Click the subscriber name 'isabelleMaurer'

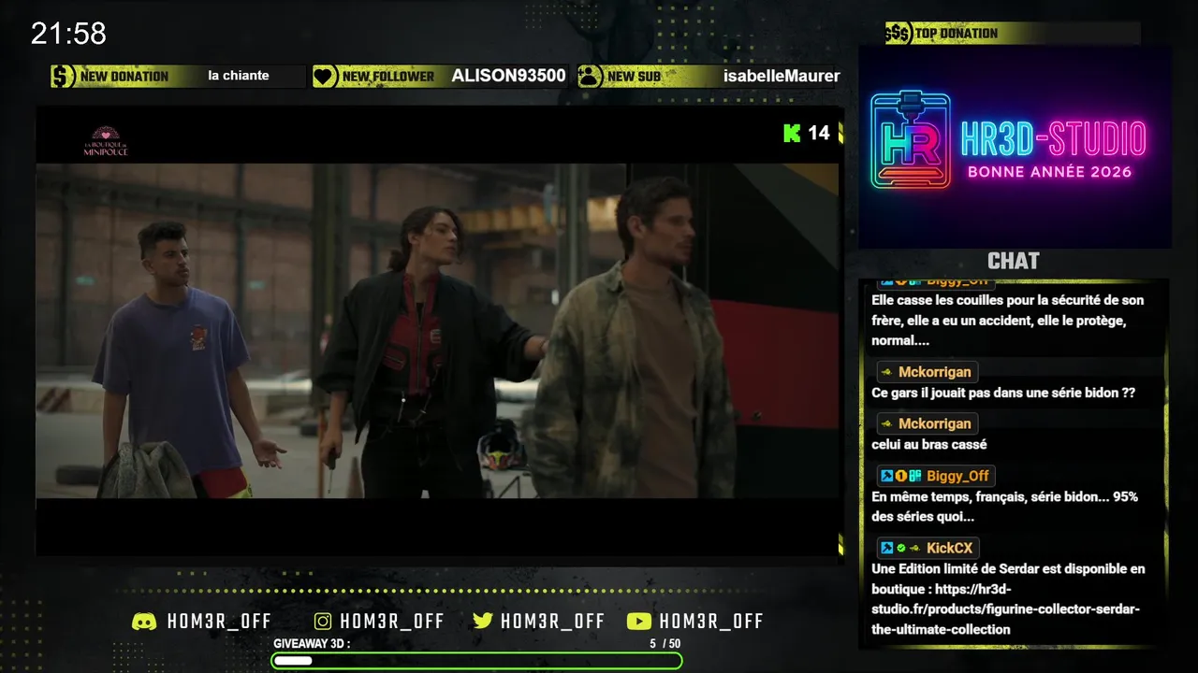point(782,77)
